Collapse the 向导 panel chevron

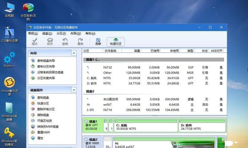[x=74, y=53]
